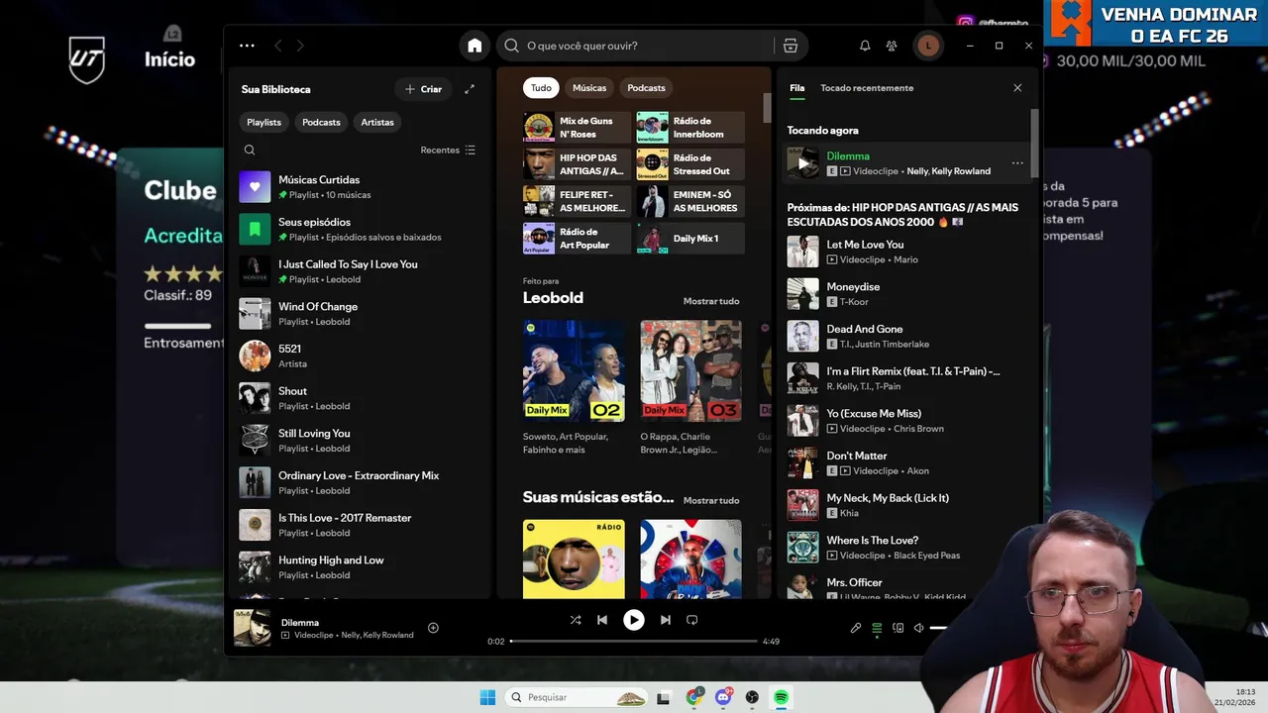Open Daily Mix 03 card
Screen dimensions: 1268x713
click(x=690, y=386)
